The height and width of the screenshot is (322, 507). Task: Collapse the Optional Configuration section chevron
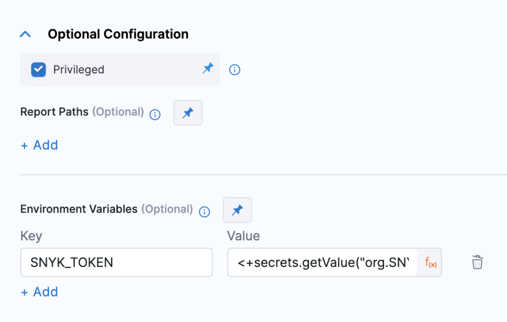point(25,34)
